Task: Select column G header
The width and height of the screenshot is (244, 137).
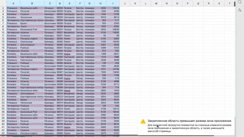Action: (x=89, y=3)
